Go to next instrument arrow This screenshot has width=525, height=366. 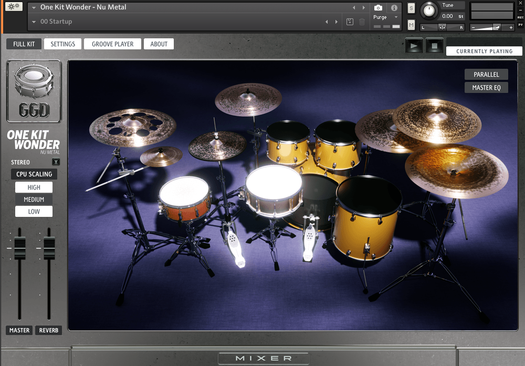coord(364,7)
